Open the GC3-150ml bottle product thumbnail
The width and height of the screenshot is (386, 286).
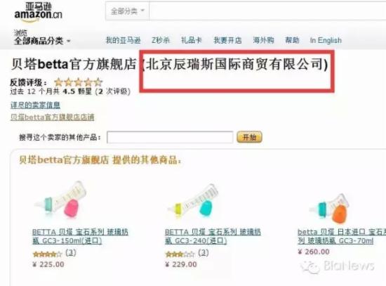tap(62, 200)
